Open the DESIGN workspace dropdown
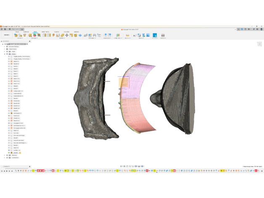 click(7, 35)
